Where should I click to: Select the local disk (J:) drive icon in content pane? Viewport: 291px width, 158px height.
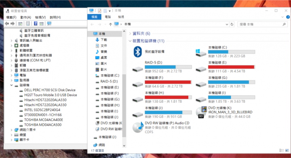coord(137,115)
